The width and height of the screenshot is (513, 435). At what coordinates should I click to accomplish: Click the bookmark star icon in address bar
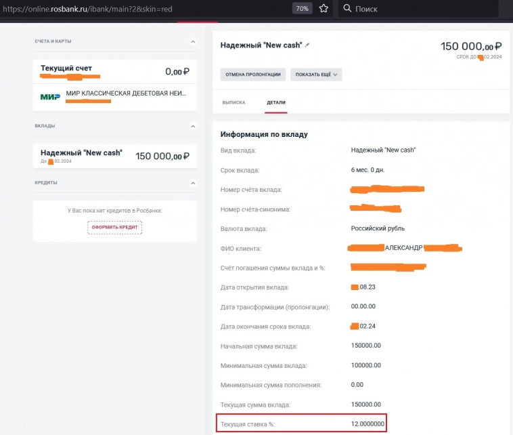[324, 9]
